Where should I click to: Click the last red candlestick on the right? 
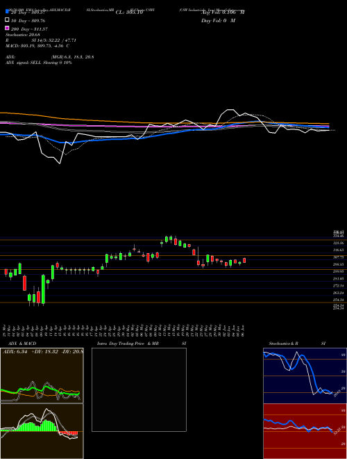(244, 260)
